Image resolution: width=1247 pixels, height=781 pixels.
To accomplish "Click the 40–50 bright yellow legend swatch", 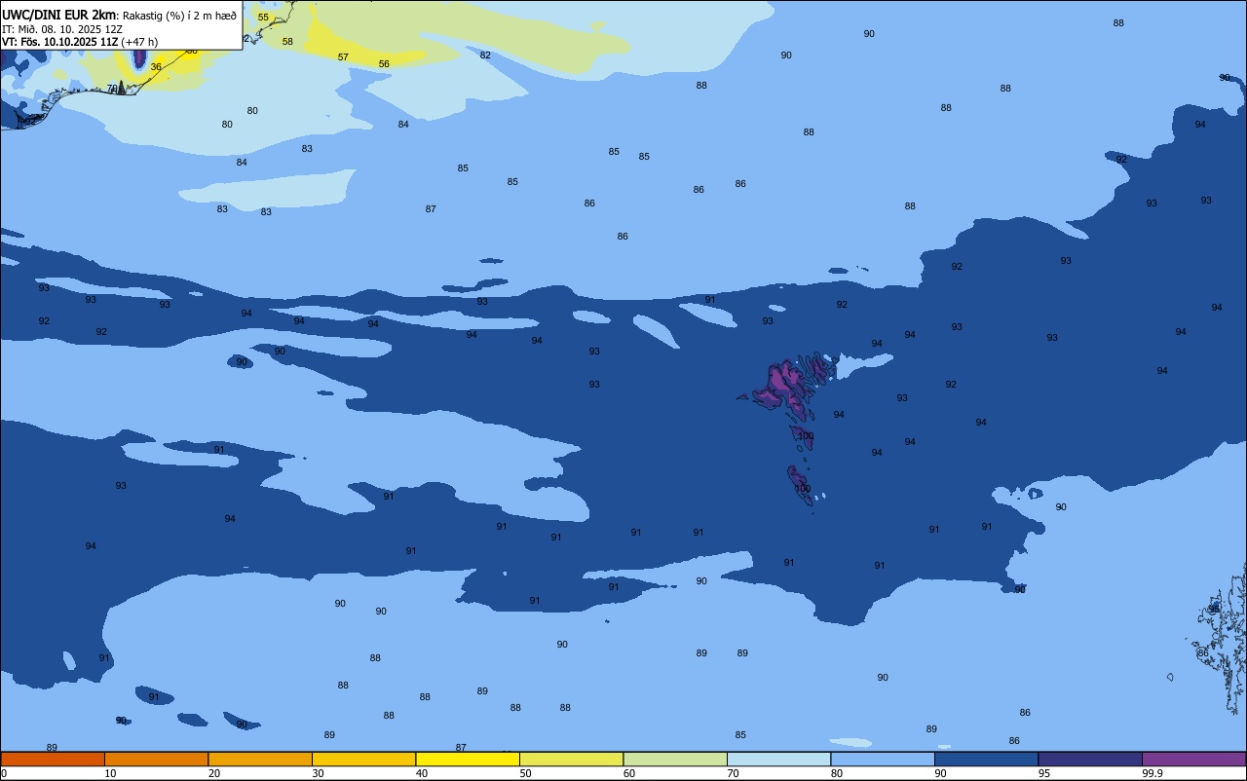I will tap(468, 759).
